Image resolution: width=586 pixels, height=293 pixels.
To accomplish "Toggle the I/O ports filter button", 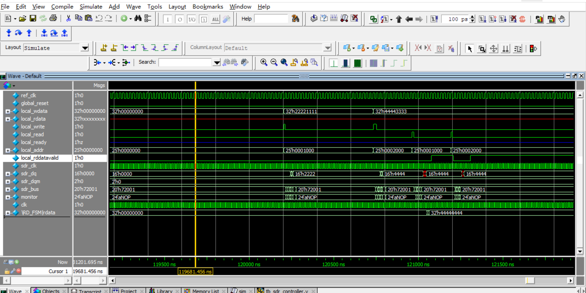I will tap(192, 19).
